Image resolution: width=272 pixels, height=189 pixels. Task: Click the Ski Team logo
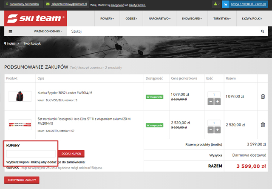coord(36,18)
